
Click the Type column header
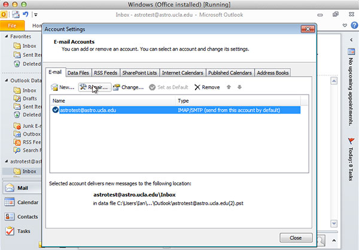(x=238, y=100)
